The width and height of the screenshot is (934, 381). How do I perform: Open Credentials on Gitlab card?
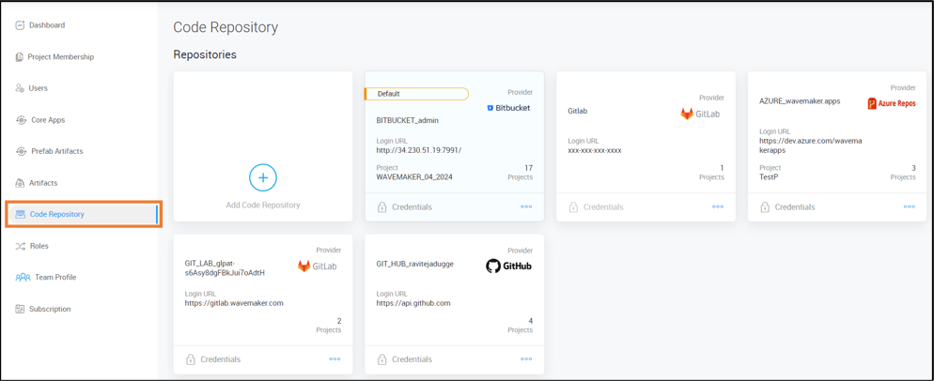point(603,207)
